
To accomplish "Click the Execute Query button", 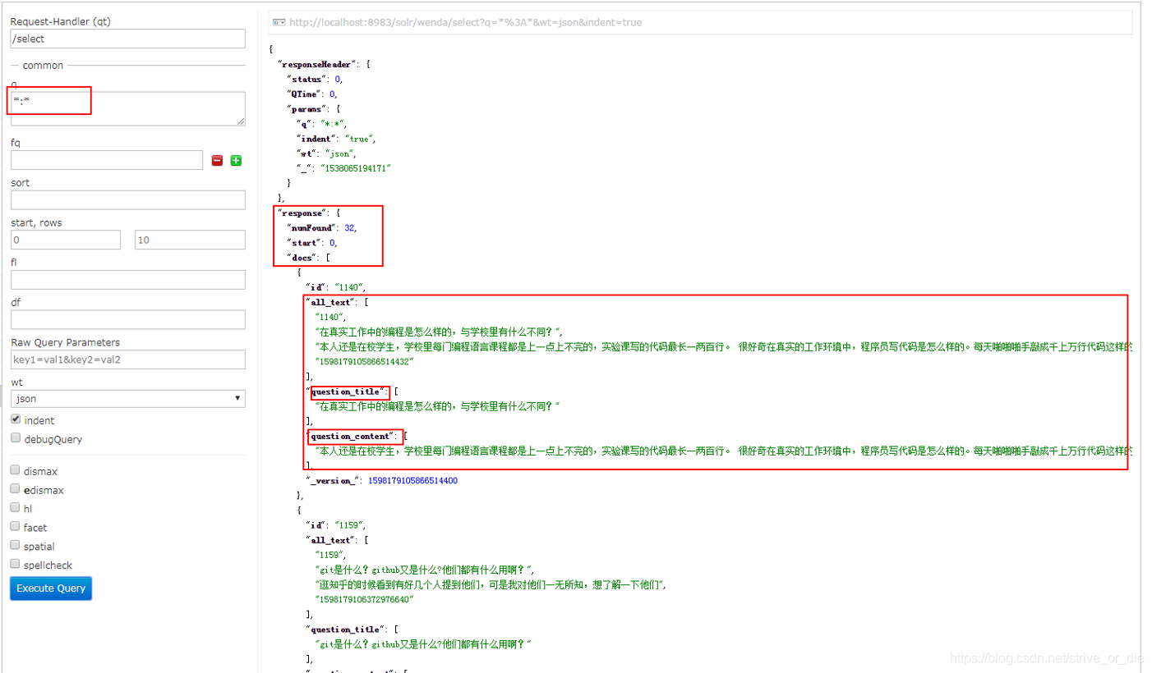I will click(x=51, y=588).
